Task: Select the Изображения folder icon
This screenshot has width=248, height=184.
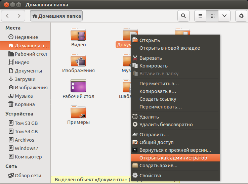Action: [x=78, y=60]
